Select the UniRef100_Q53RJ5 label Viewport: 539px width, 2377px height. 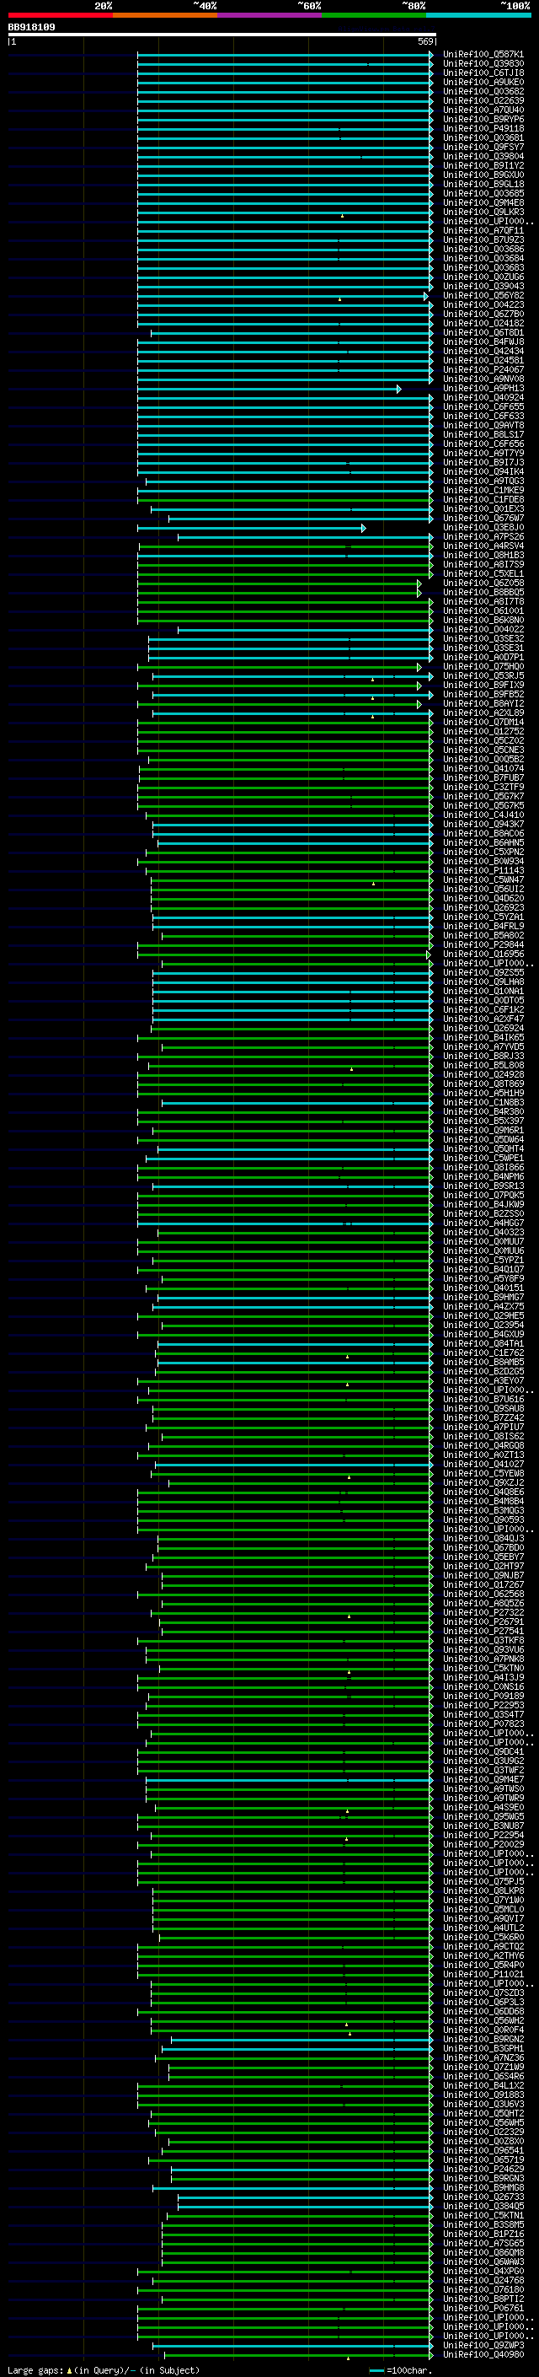click(483, 675)
